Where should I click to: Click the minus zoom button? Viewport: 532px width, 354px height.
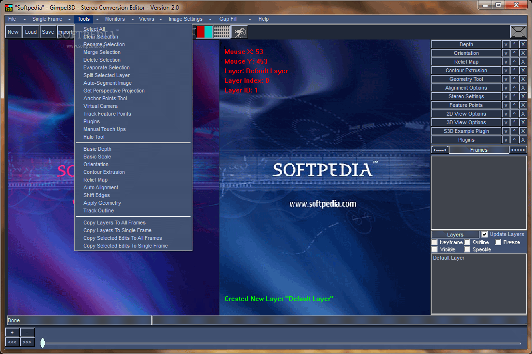tap(27, 333)
